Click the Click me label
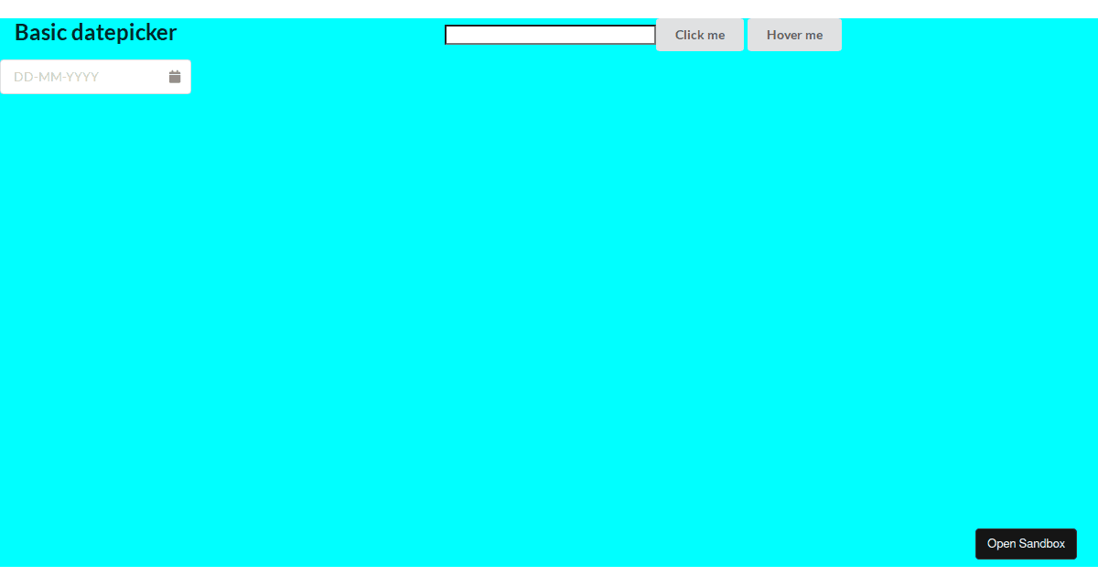 700,35
